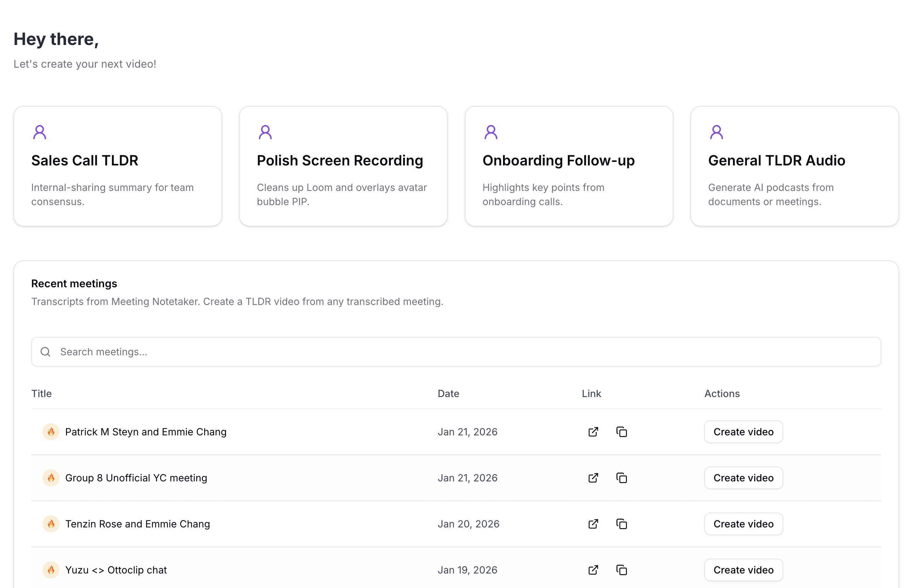Create video for Patrick M Steyn meeting
The image size is (909, 588).
pos(743,432)
